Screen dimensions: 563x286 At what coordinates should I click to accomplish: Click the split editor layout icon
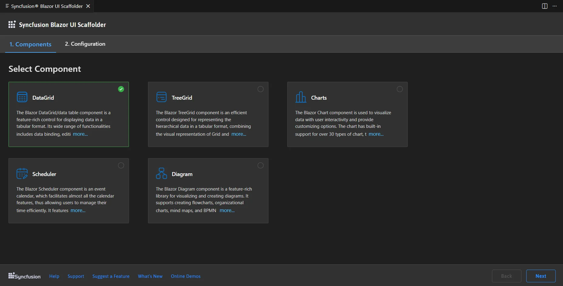pos(545,6)
